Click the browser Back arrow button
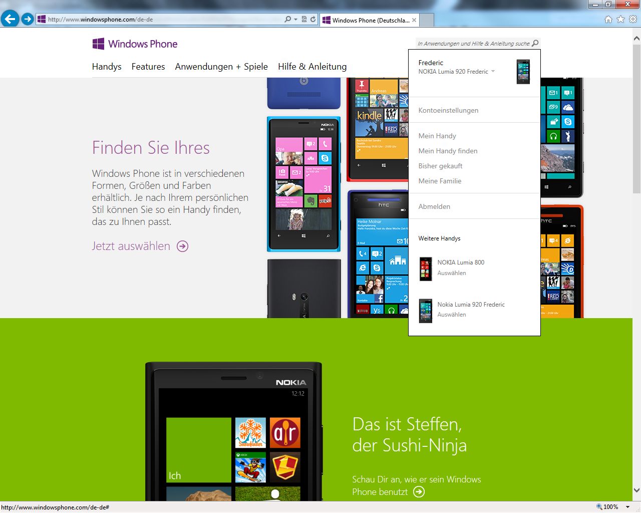This screenshot has width=641, height=513. point(10,19)
